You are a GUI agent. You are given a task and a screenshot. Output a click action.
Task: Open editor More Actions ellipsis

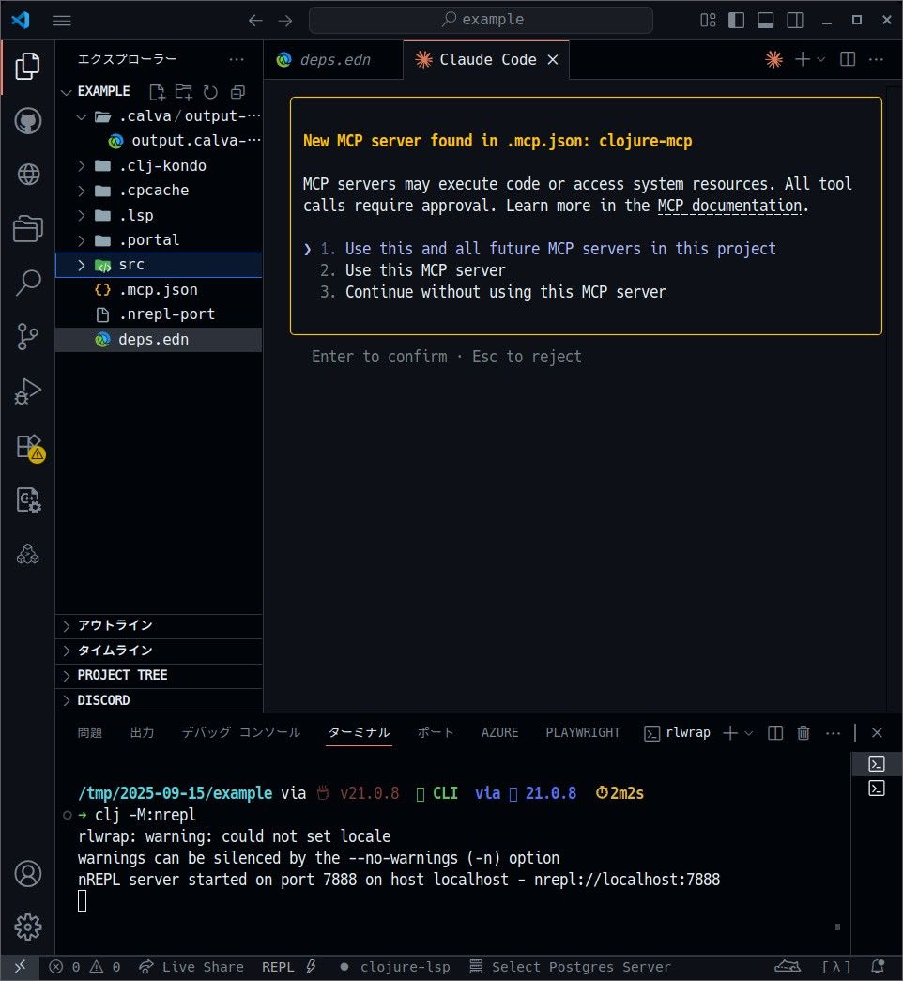[876, 59]
